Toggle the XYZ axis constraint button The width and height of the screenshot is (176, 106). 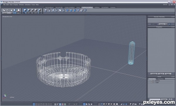click(x=15, y=13)
